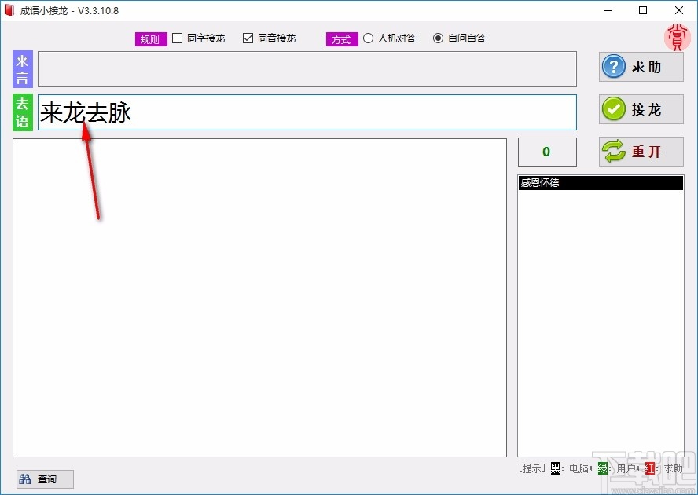Click the score counter showing 0

(547, 152)
